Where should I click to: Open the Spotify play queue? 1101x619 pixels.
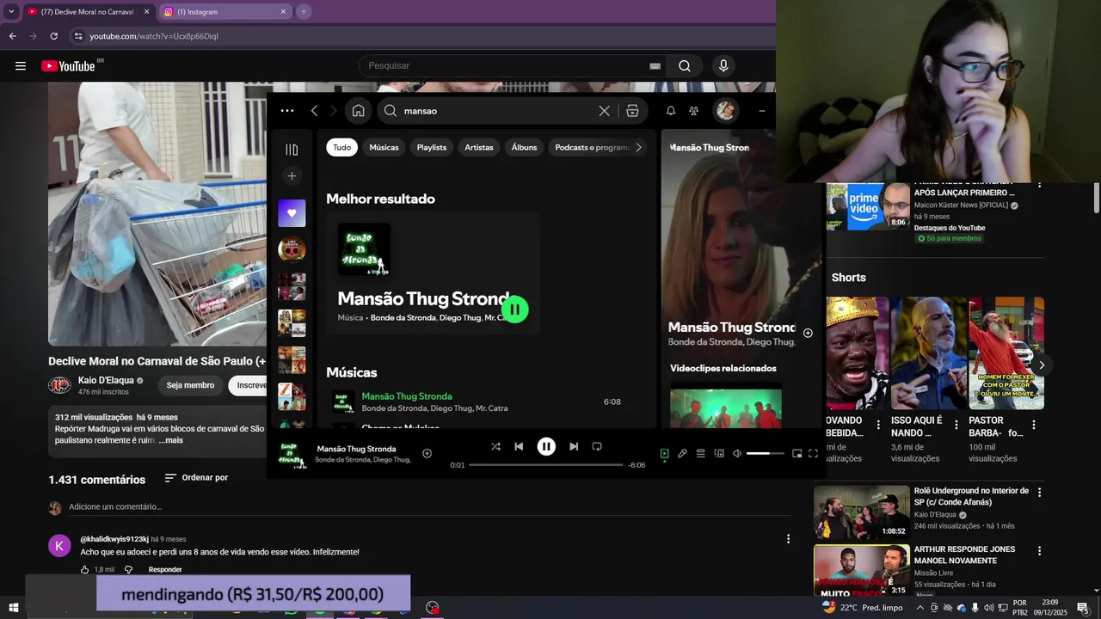pyautogui.click(x=701, y=453)
